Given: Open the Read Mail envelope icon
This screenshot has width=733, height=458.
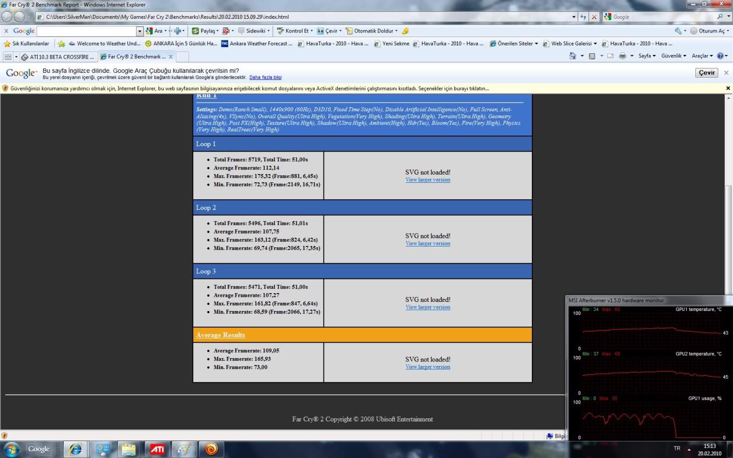Looking at the screenshot, I should tap(610, 56).
